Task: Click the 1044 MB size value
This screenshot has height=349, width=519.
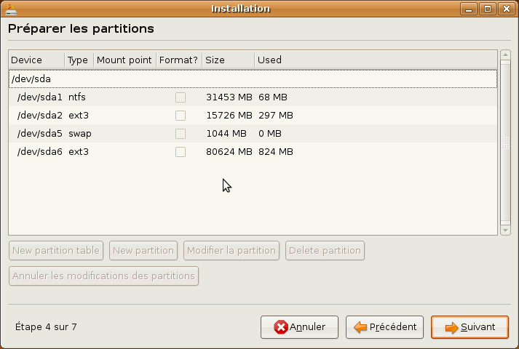Action: 226,134
